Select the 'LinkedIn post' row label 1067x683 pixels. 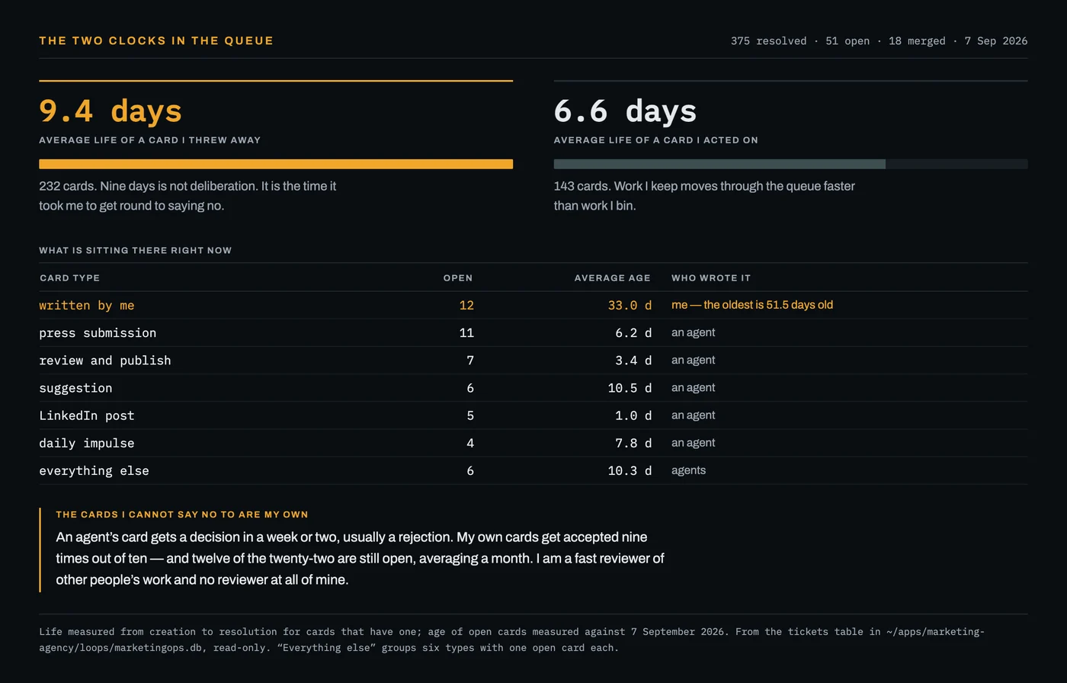click(x=87, y=415)
